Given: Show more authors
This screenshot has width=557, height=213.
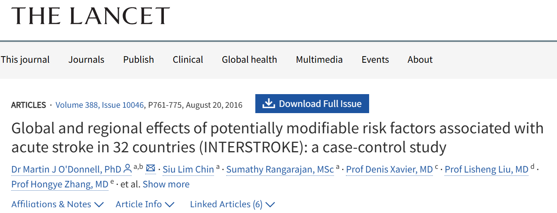Looking at the screenshot, I should point(166,184).
